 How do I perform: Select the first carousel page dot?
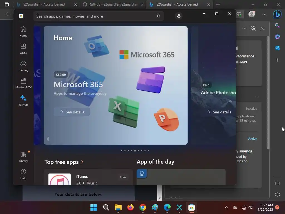click(x=122, y=151)
